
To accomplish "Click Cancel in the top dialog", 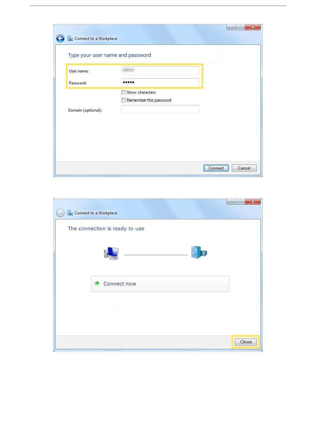I will (x=244, y=168).
